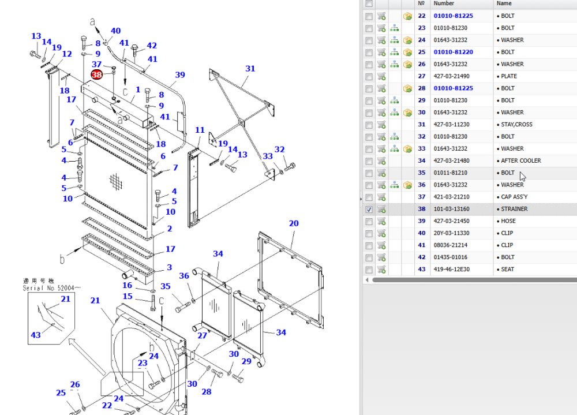Click yellow package icon in row 28 BOLT
Image resolution: width=577 pixels, height=415 pixels.
[x=407, y=88]
